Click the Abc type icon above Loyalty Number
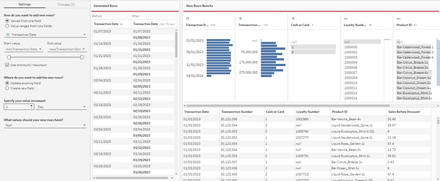 pos(346,19)
